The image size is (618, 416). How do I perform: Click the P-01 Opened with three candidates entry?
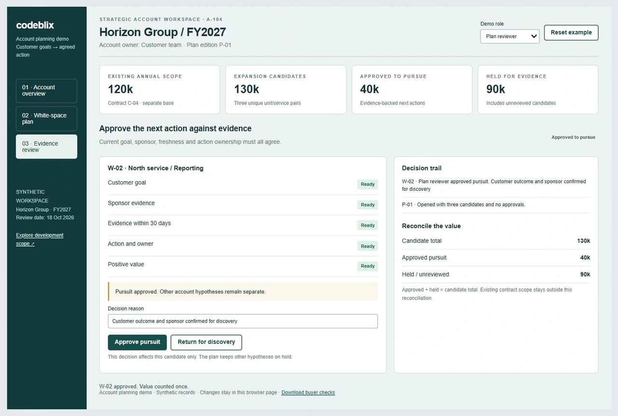click(x=463, y=204)
